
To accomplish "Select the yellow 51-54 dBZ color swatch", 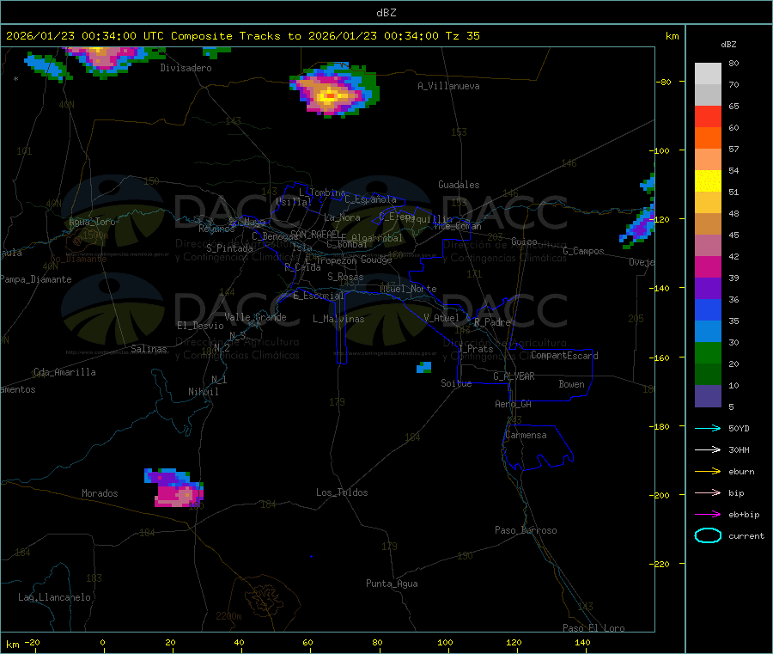I will click(708, 181).
